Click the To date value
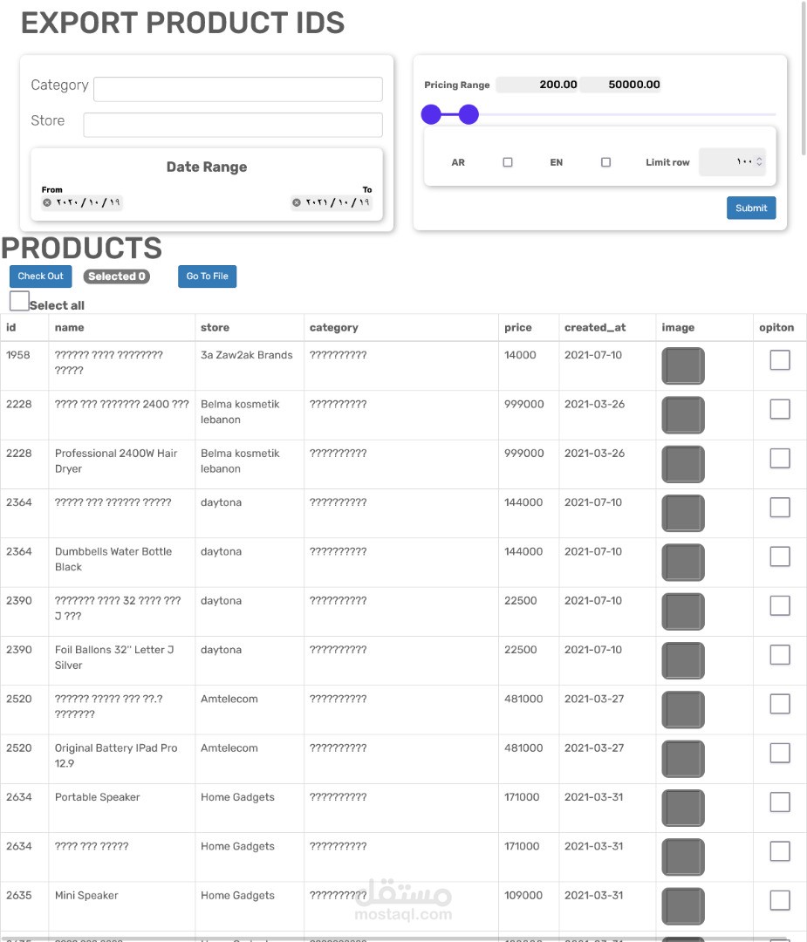 (x=338, y=202)
